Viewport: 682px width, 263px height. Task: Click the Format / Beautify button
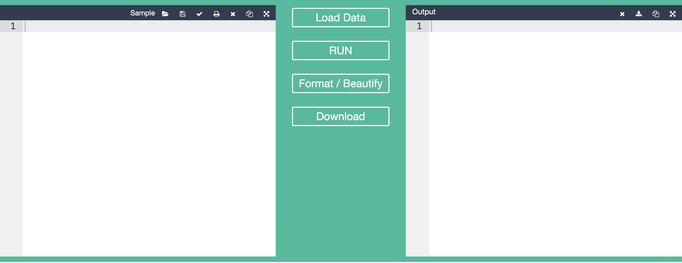tap(340, 83)
